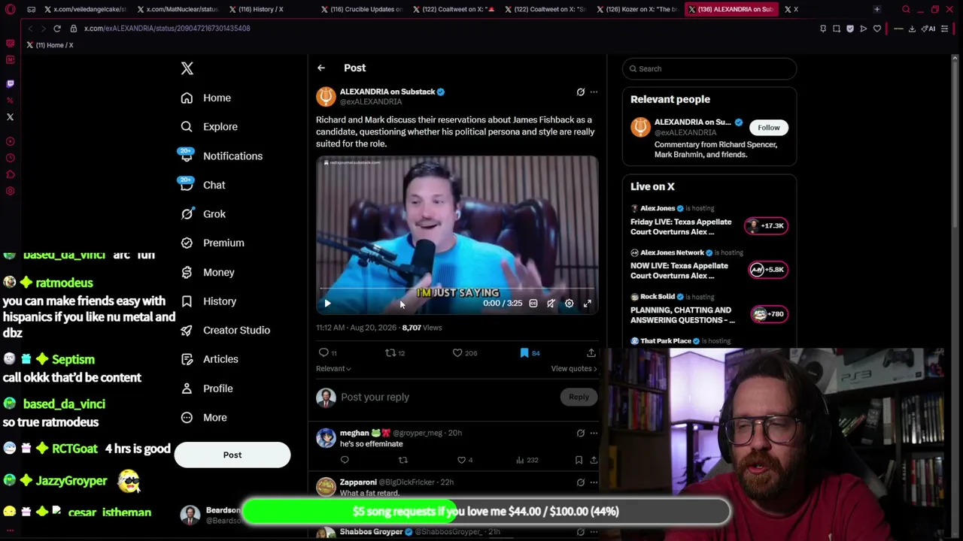This screenshot has height=541, width=963.
Task: Switch to Crucible Updates tab
Action: tap(362, 9)
